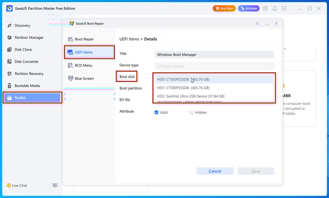
Task: Select HD0: CT500P2SSD8 boot disk
Action: point(214,79)
